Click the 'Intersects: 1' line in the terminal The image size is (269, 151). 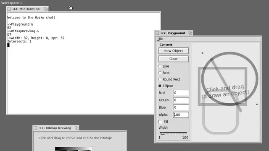click(19, 42)
